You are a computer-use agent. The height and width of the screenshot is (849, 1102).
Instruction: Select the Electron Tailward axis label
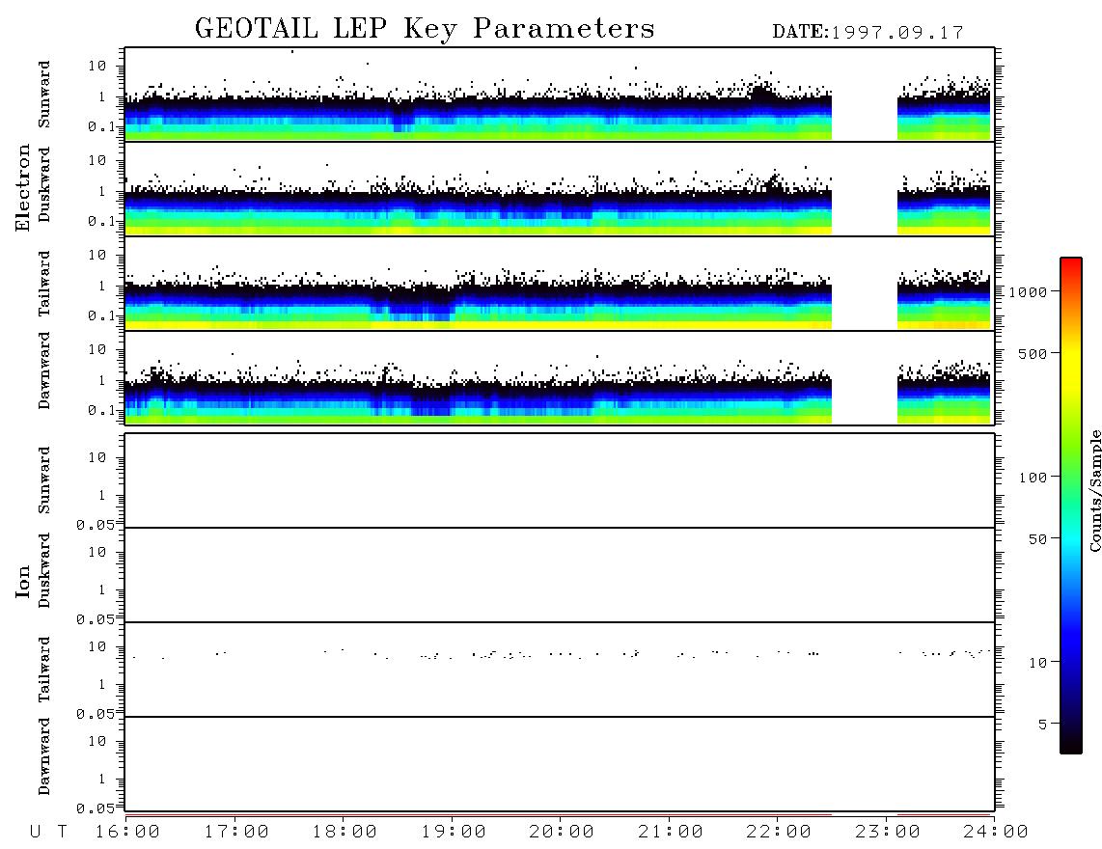click(44, 284)
